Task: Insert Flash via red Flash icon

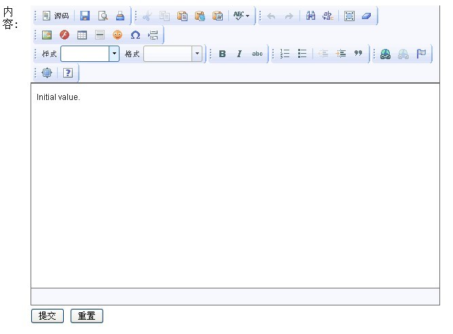Action: tap(65, 35)
